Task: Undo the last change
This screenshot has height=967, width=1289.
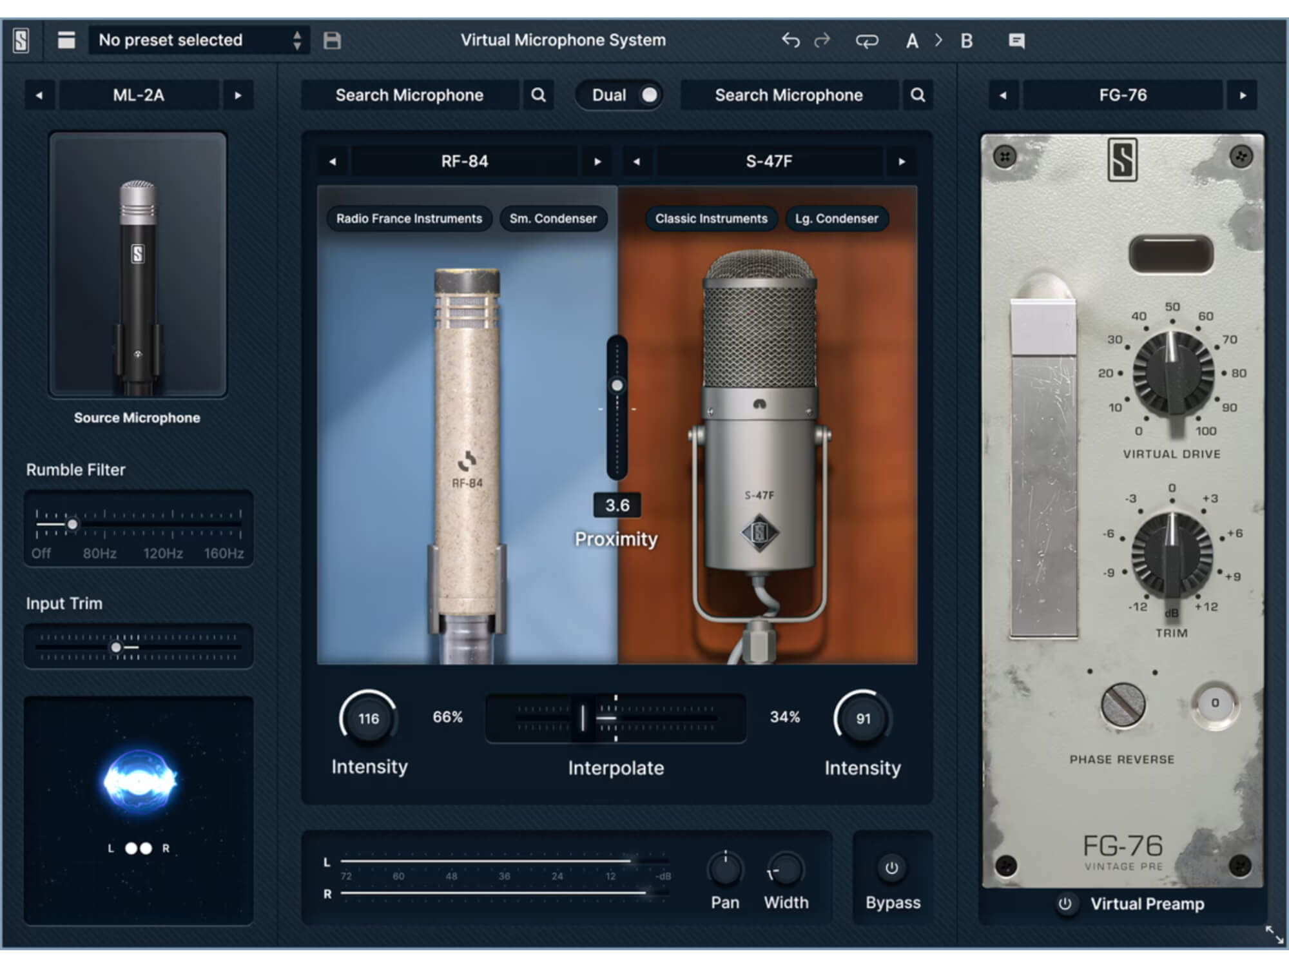Action: 791,40
